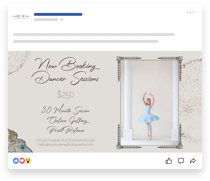Viewport: 210px width, 181px height.
Task: Open comments with speech bubble icon
Action: pyautogui.click(x=181, y=161)
